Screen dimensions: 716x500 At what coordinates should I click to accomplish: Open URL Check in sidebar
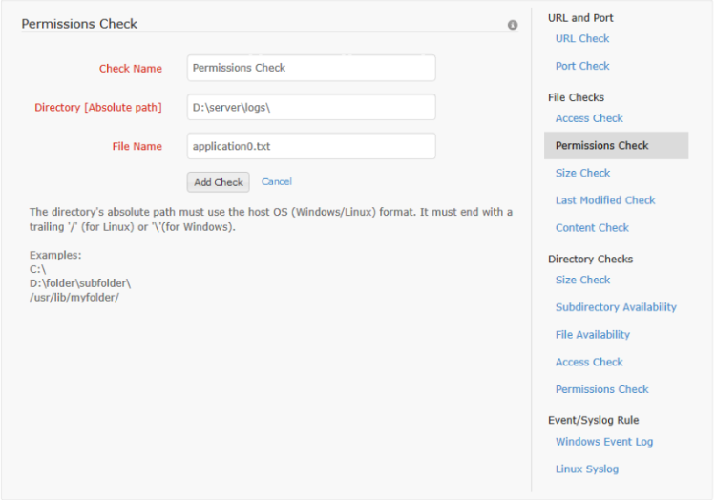tap(581, 39)
